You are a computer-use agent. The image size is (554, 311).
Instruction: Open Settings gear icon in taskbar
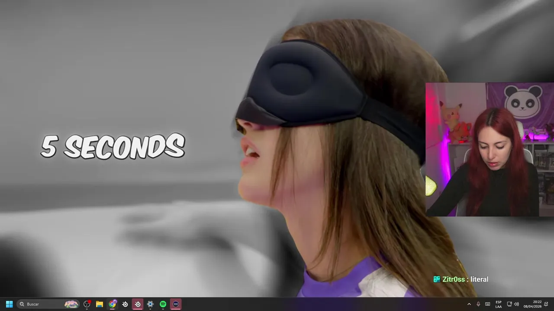pyautogui.click(x=150, y=304)
